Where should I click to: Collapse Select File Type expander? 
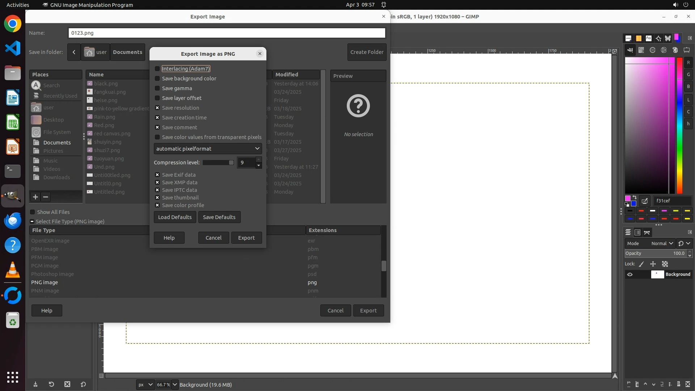[x=32, y=222]
